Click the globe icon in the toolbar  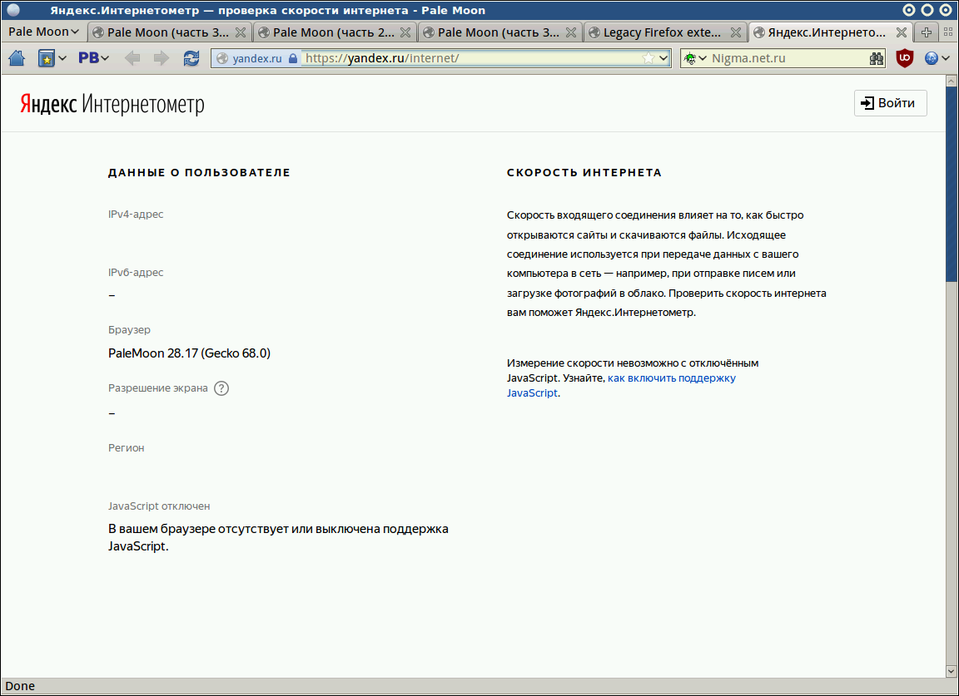coord(932,58)
